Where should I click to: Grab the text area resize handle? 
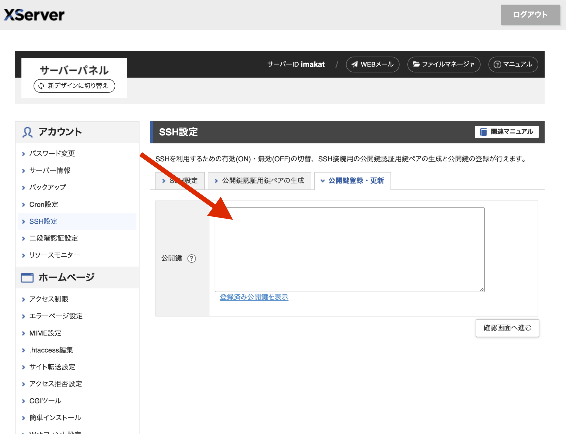[x=482, y=289]
